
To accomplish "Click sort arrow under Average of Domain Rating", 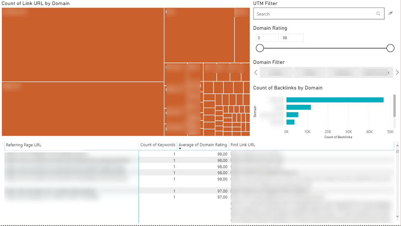I will click(180, 149).
